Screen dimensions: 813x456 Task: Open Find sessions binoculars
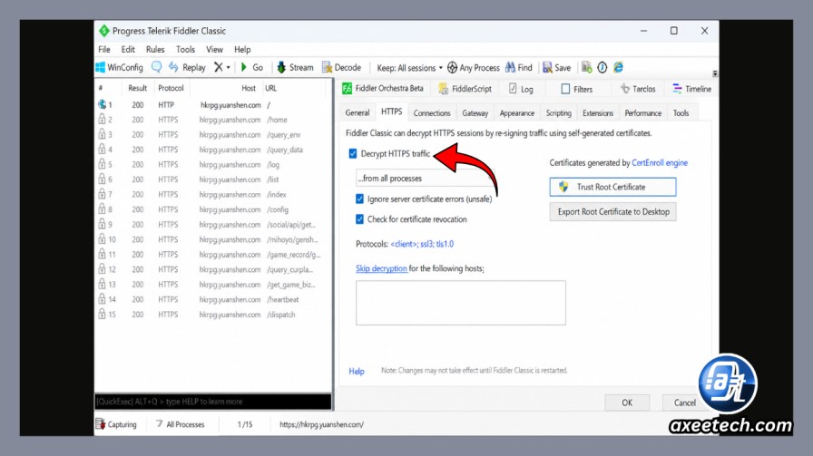tap(519, 67)
